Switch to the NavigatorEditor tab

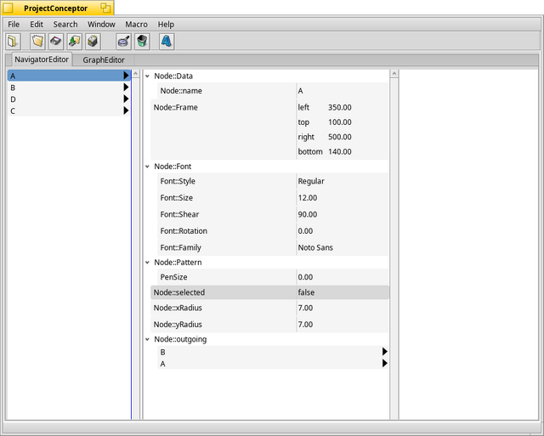[42, 59]
